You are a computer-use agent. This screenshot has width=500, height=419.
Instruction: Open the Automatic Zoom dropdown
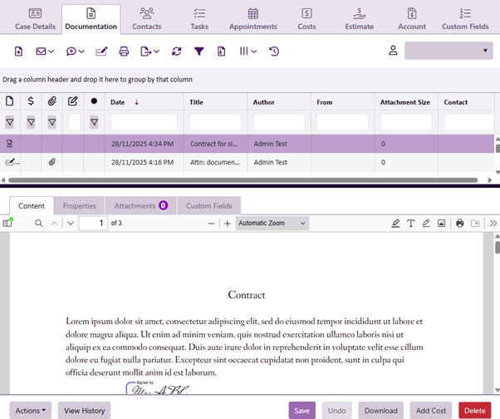click(x=272, y=223)
